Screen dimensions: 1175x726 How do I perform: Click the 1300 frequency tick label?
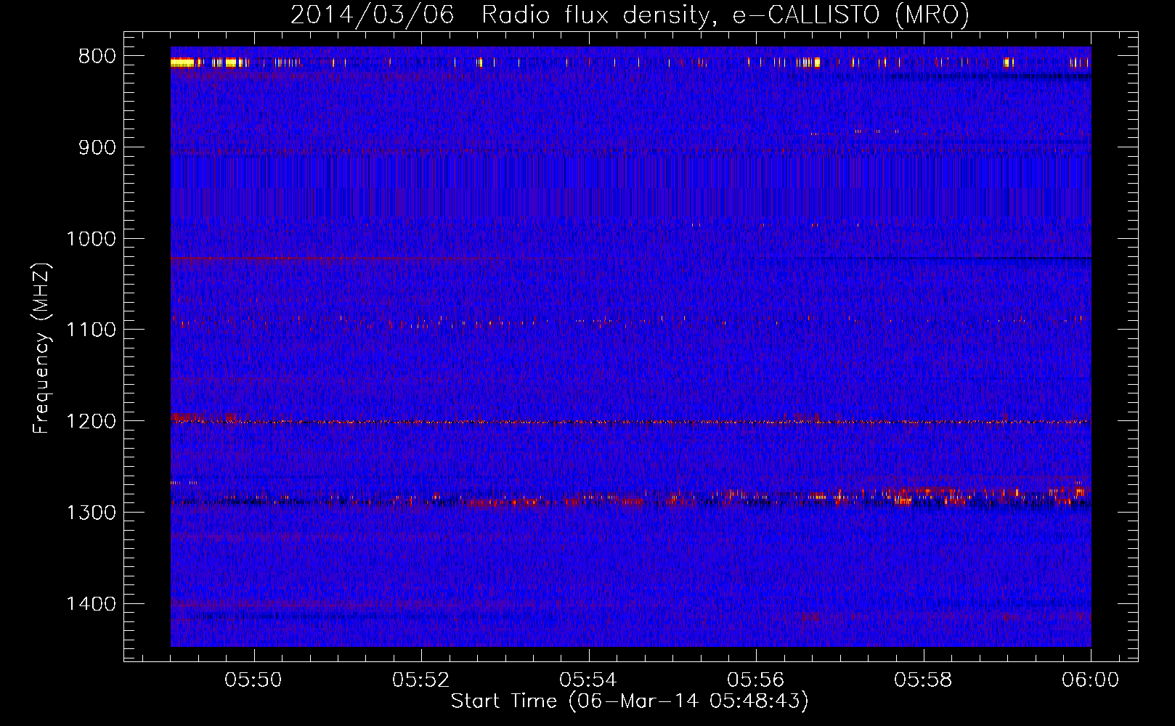coord(91,513)
